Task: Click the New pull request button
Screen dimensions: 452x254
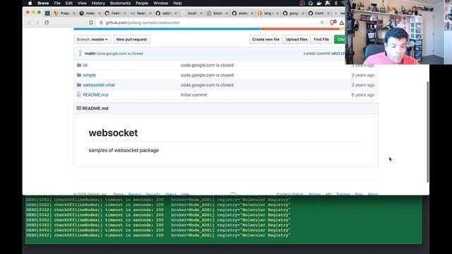Action: 131,40
